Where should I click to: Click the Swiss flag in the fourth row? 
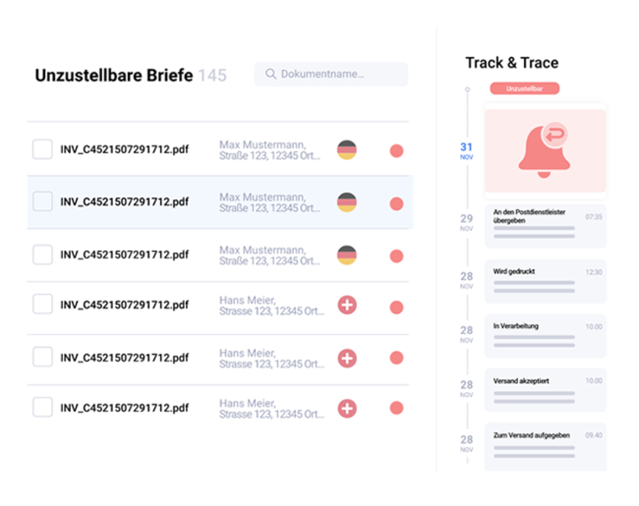[347, 305]
